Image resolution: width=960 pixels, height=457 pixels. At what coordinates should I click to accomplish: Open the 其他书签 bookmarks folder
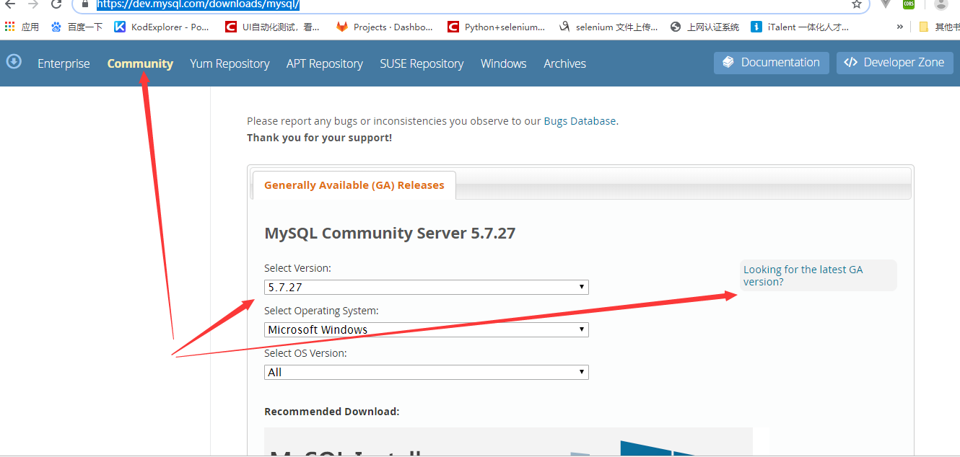938,27
